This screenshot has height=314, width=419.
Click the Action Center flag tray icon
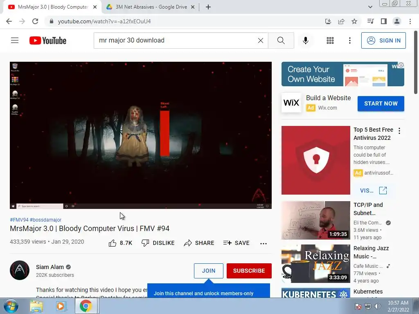click(358, 306)
